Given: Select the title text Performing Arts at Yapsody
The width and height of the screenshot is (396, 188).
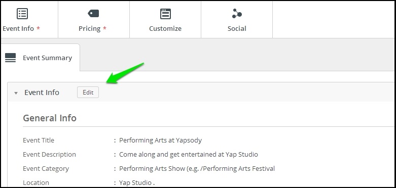Looking at the screenshot, I should click(160, 140).
